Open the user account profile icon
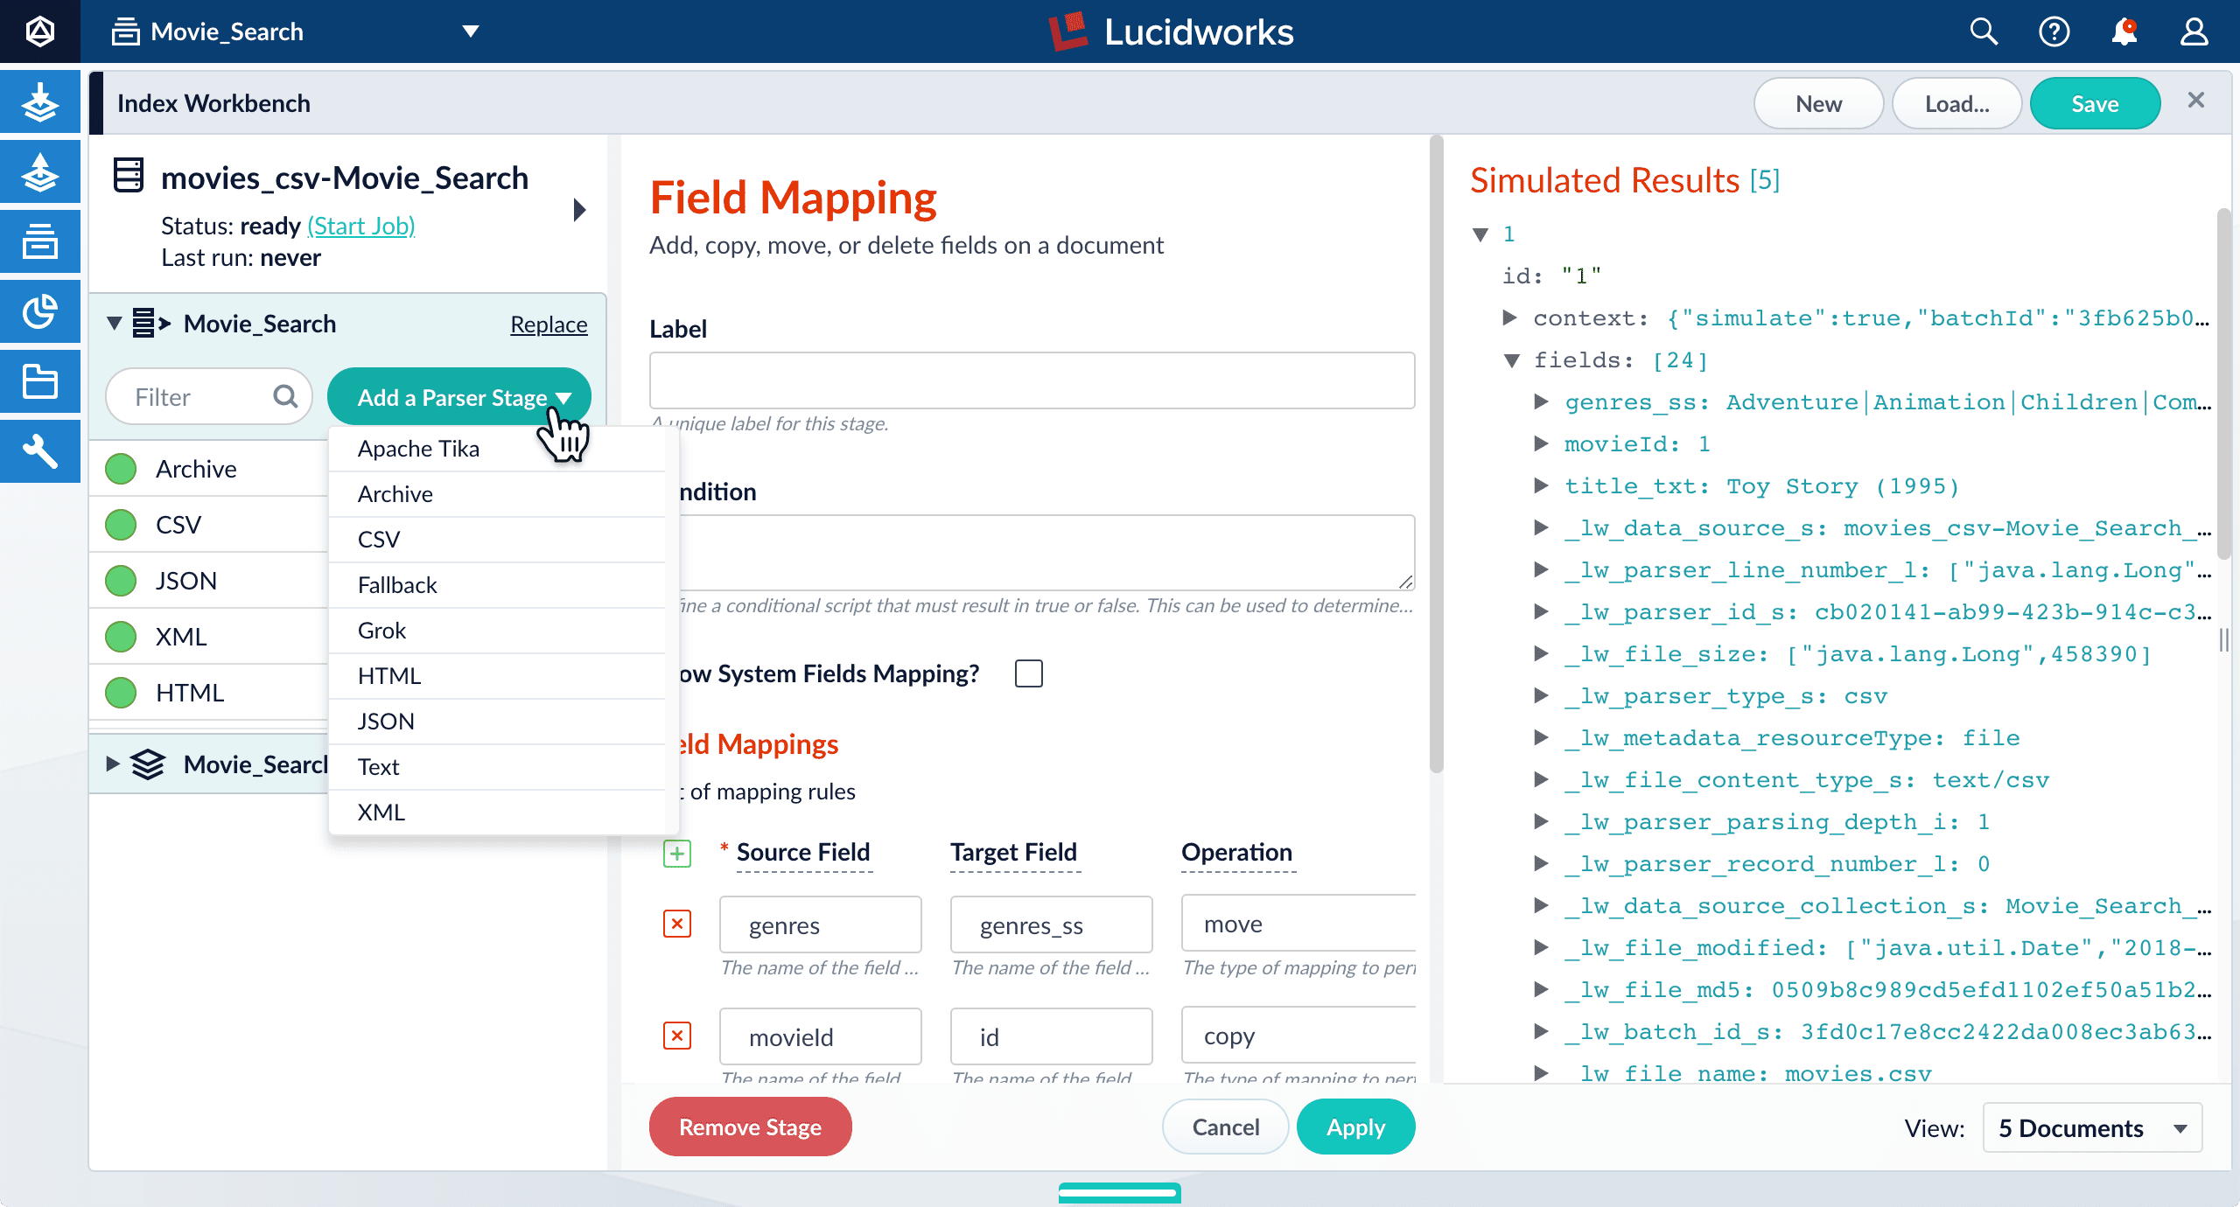The width and height of the screenshot is (2240, 1207). (x=2194, y=31)
